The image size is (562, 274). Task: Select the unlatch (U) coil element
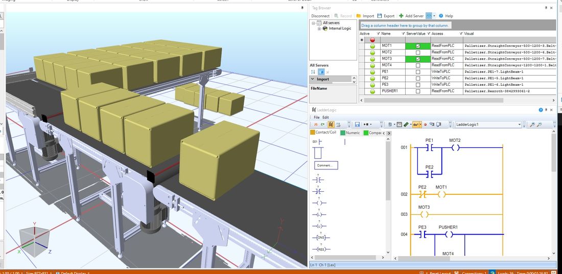coord(319,226)
